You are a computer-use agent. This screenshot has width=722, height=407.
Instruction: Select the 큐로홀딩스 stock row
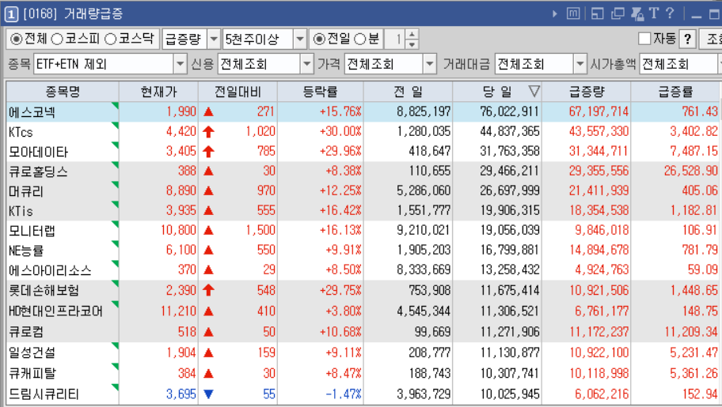[x=363, y=171]
